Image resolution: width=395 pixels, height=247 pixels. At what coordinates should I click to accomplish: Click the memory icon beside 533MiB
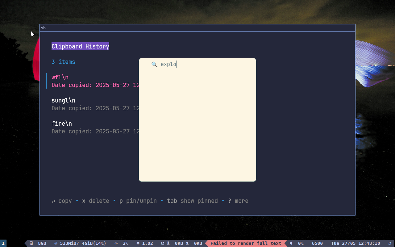coord(56,243)
